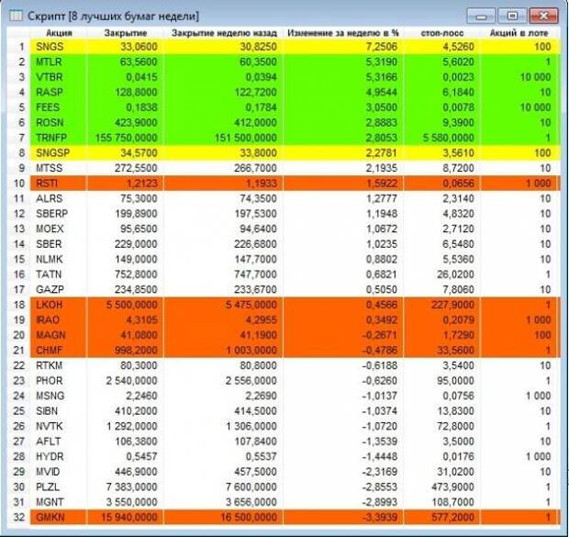Click SBER closing price 229,0000
Screen dimensions: 569x537
[x=136, y=244]
